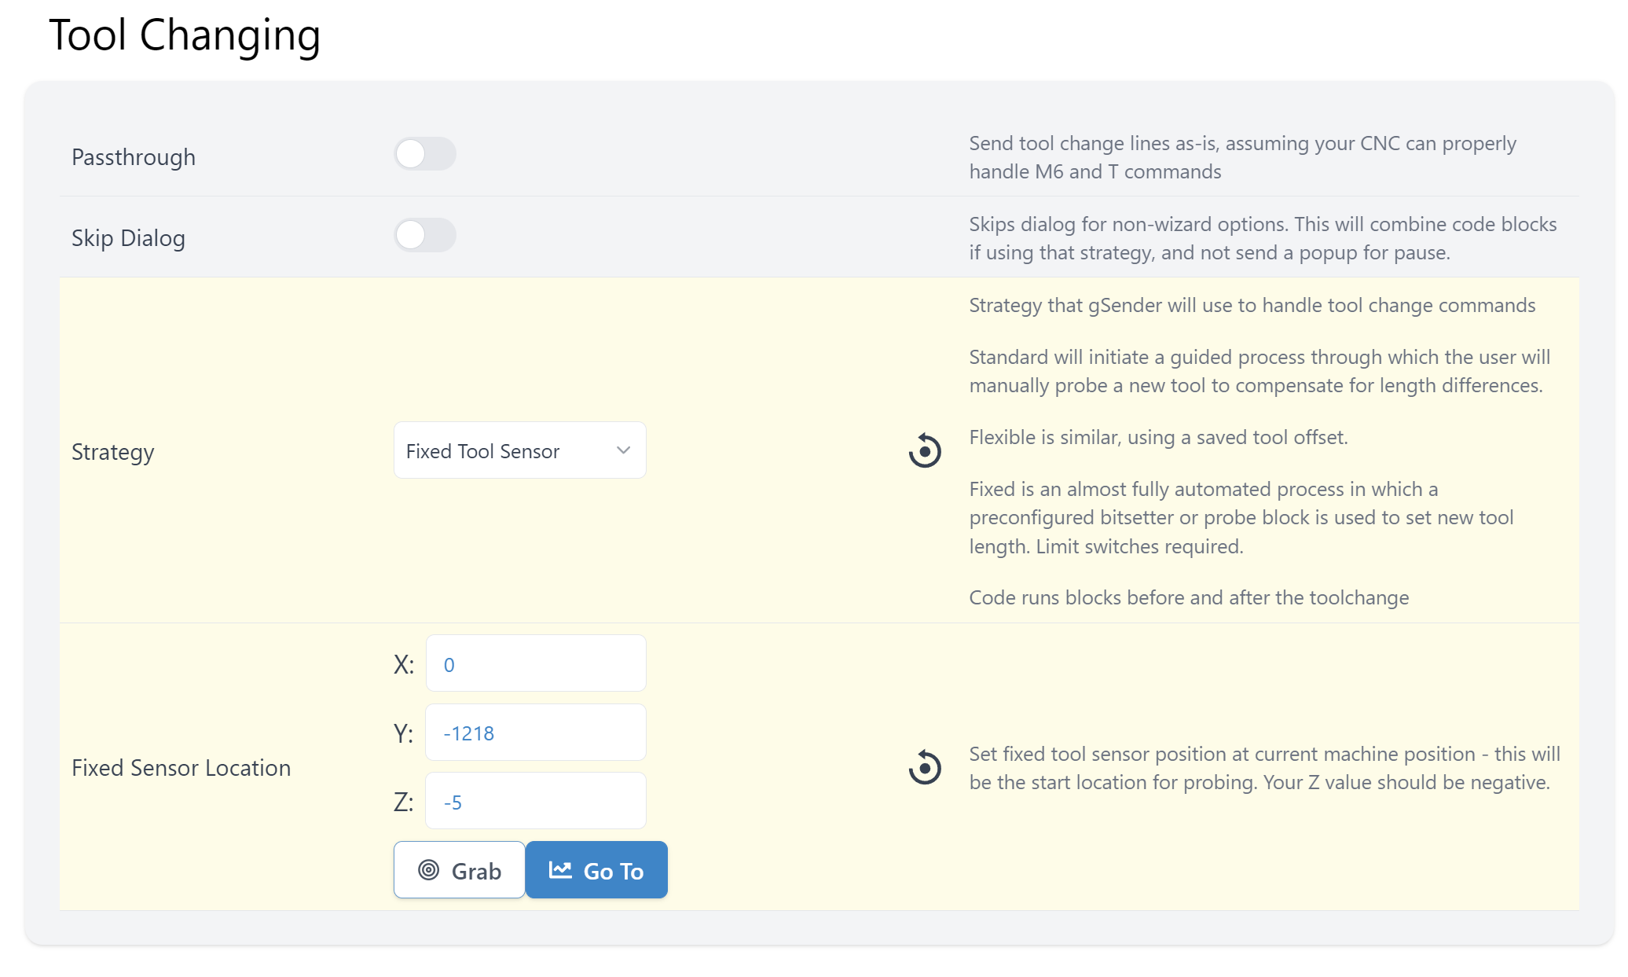Grab the current machine position
Screen dimensions: 1628x977
point(460,870)
